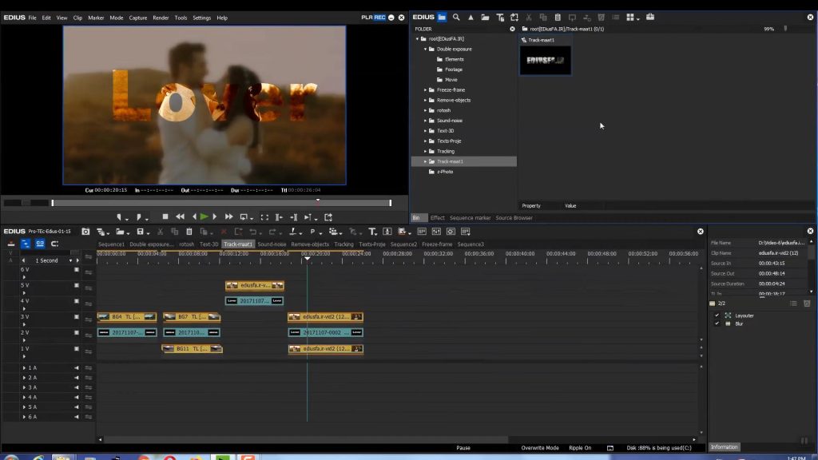Click the Set In point icon
The height and width of the screenshot is (460, 818).
coord(120,217)
